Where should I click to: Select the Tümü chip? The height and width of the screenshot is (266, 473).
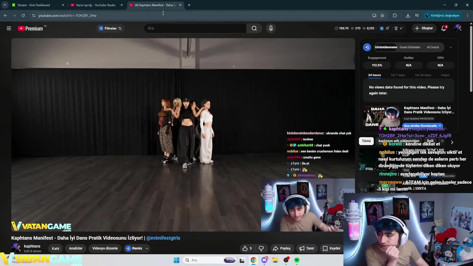coord(366,141)
